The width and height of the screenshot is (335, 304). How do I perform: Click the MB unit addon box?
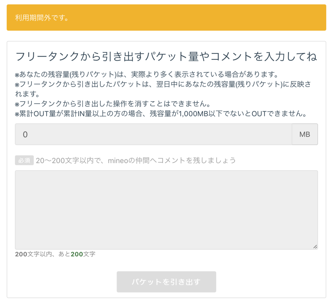click(x=305, y=134)
